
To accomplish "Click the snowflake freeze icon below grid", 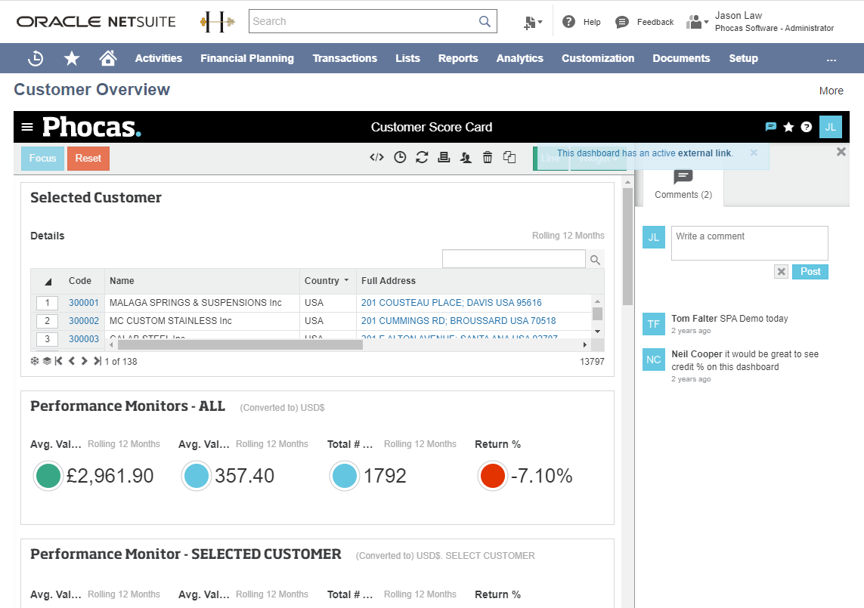I will click(x=35, y=361).
